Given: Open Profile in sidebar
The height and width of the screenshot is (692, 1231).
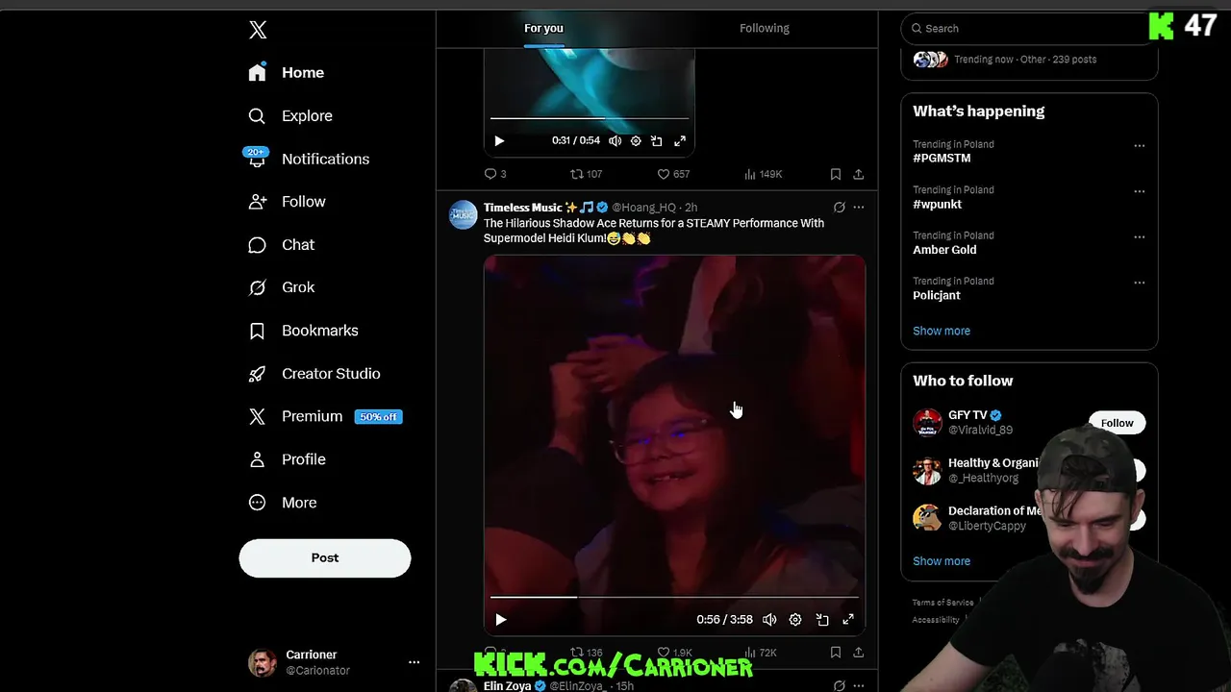Looking at the screenshot, I should (288, 459).
